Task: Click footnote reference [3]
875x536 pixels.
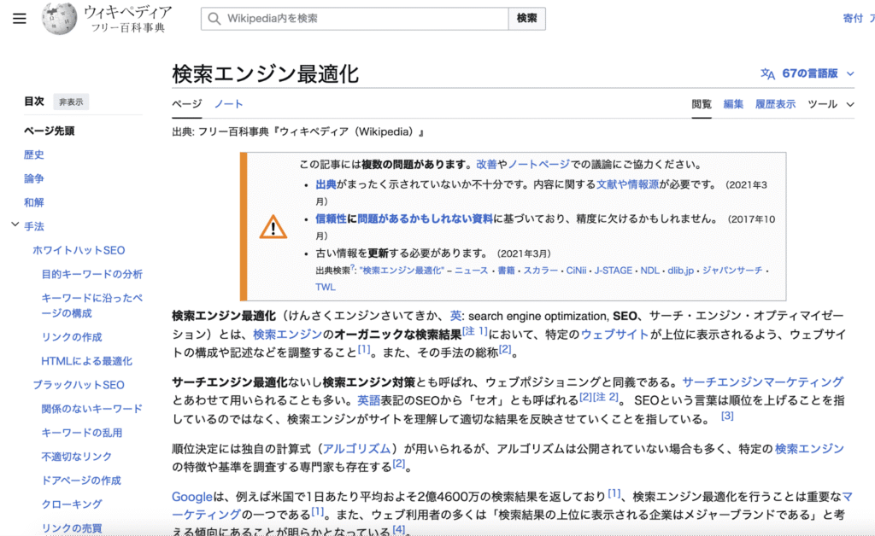Action: 727,416
